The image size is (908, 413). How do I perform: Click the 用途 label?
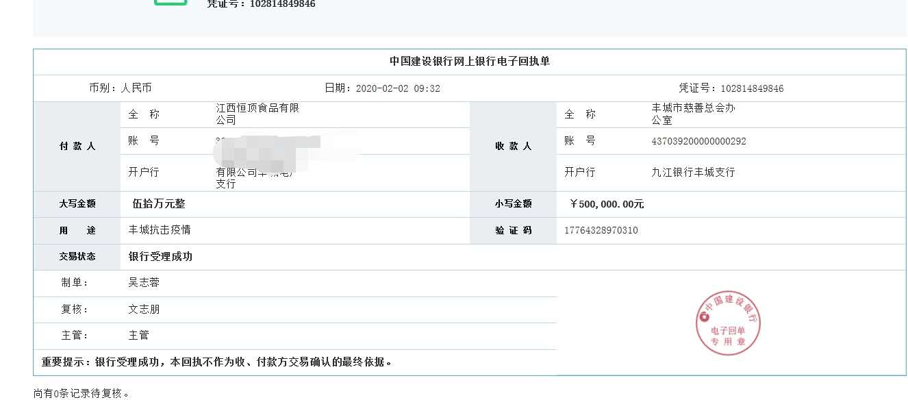(x=77, y=231)
